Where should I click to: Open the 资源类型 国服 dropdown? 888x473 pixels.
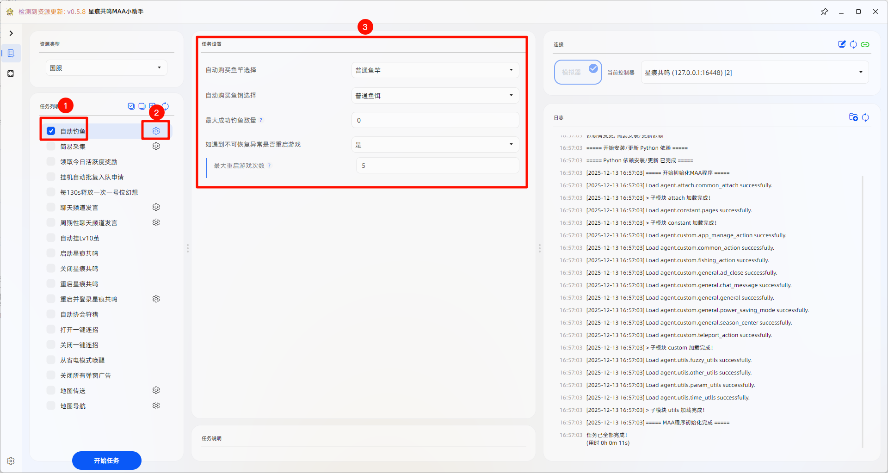pyautogui.click(x=106, y=68)
